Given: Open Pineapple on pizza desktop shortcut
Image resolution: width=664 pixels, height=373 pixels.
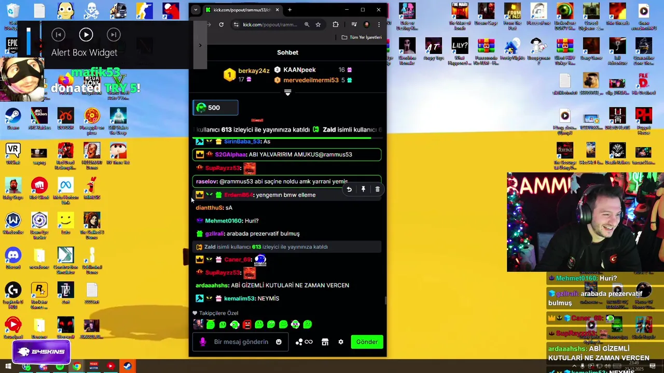Looking at the screenshot, I should (92, 121).
